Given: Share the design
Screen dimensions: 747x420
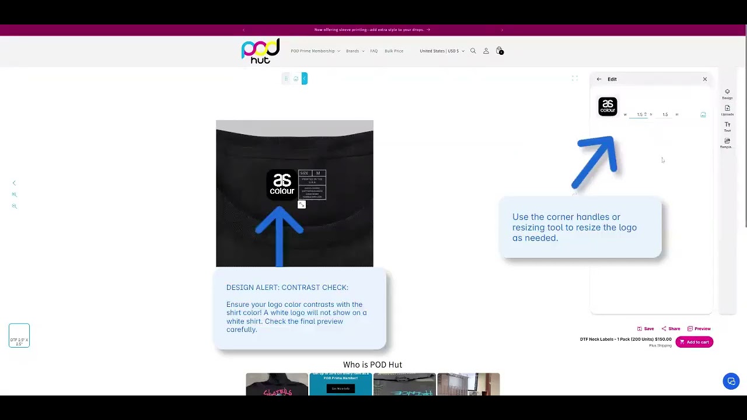Looking at the screenshot, I should click(671, 329).
